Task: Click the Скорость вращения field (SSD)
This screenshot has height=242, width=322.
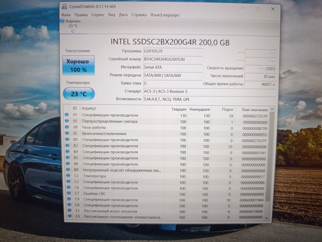Action: pos(260,69)
